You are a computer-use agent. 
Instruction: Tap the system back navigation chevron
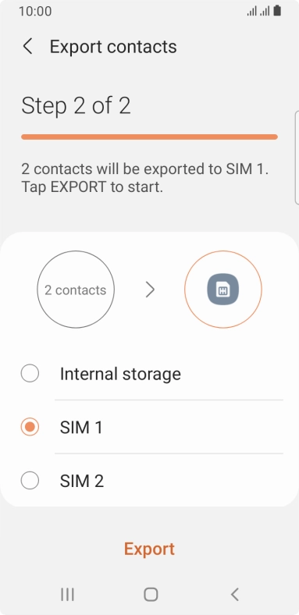(235, 595)
